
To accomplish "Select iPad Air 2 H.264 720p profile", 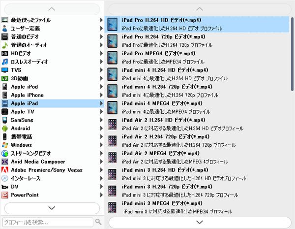I will (197, 141).
